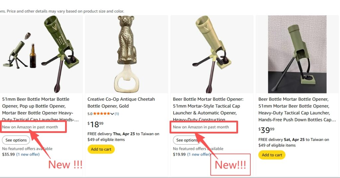Click 'New on Amazon in past month' under the first product
The height and width of the screenshot is (178, 340).
pos(30,127)
